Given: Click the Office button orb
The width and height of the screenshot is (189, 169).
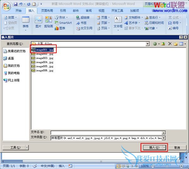Looking at the screenshot, I should (x=6, y=6).
